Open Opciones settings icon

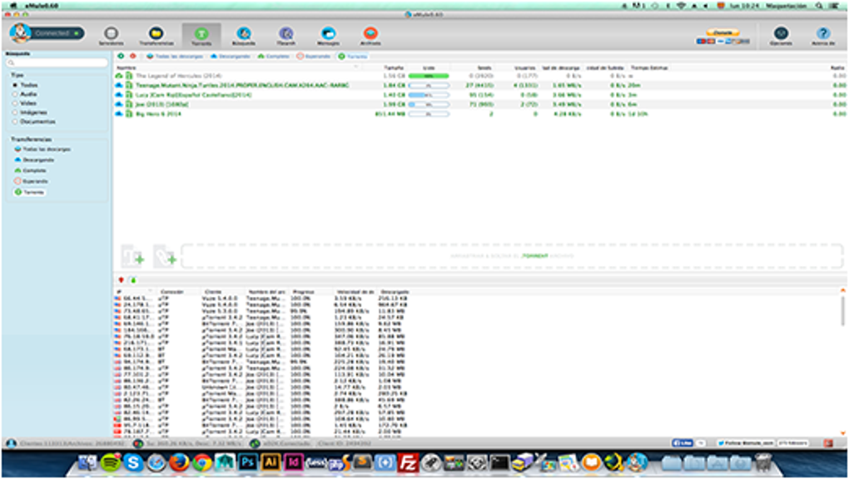pos(781,36)
